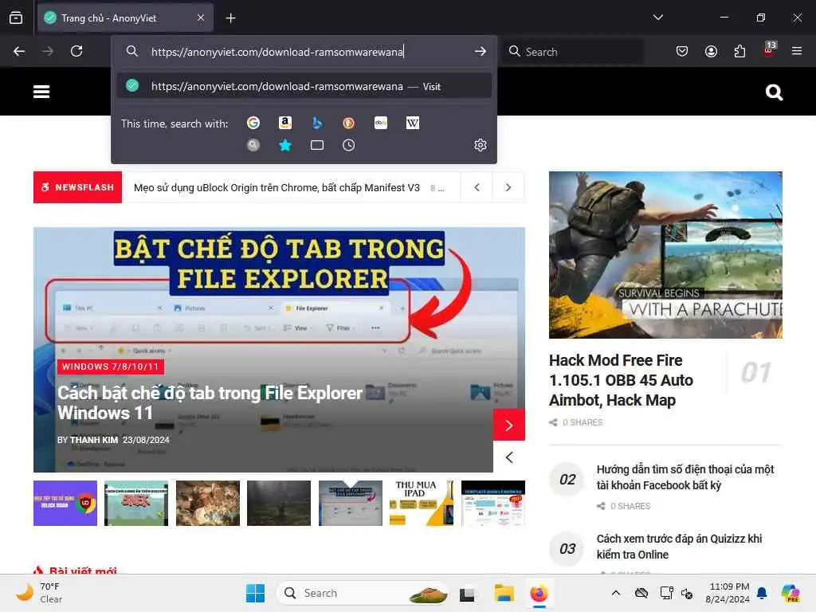Search in bookmarks with star icon
This screenshot has height=612, width=816.
[x=285, y=145]
